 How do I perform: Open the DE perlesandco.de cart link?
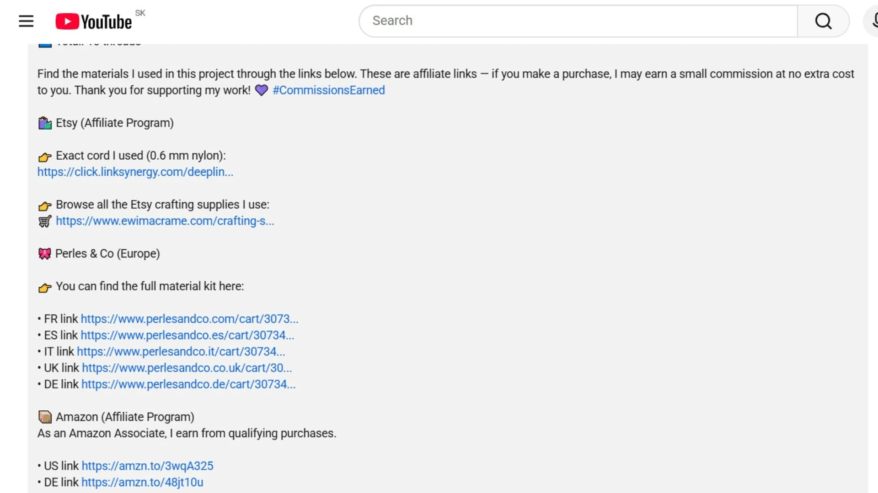click(188, 385)
